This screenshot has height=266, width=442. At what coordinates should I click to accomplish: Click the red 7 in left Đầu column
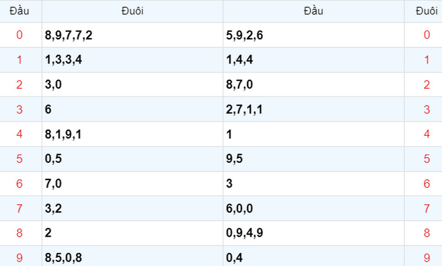[x=19, y=208]
